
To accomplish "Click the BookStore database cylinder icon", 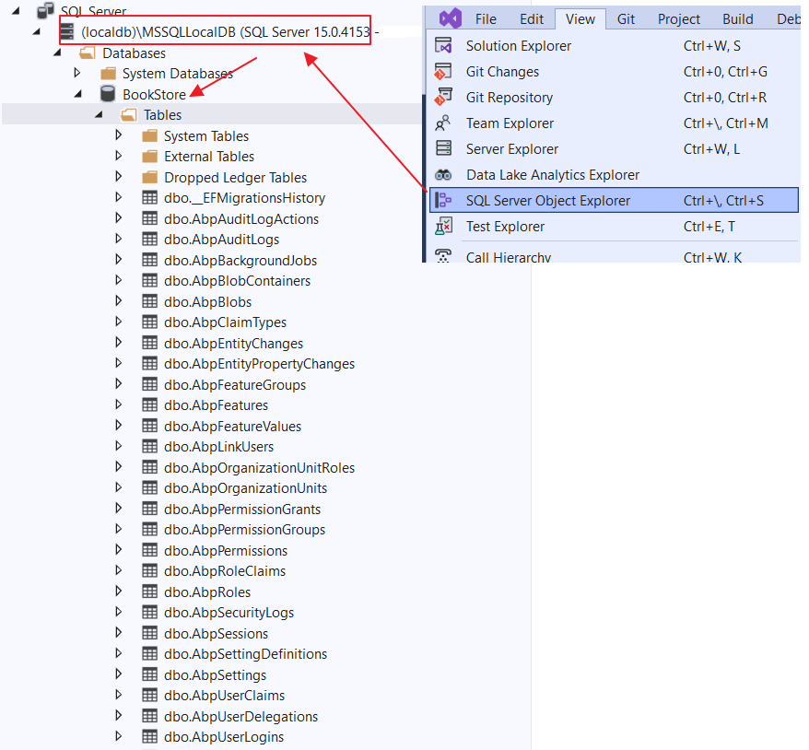I will [107, 94].
